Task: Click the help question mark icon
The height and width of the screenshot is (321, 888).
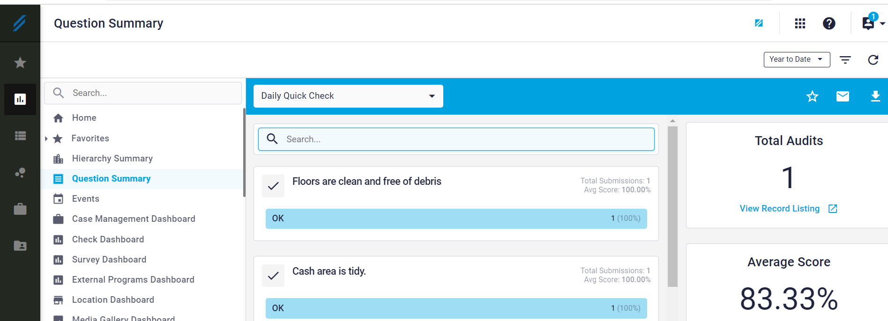Action: 829,23
